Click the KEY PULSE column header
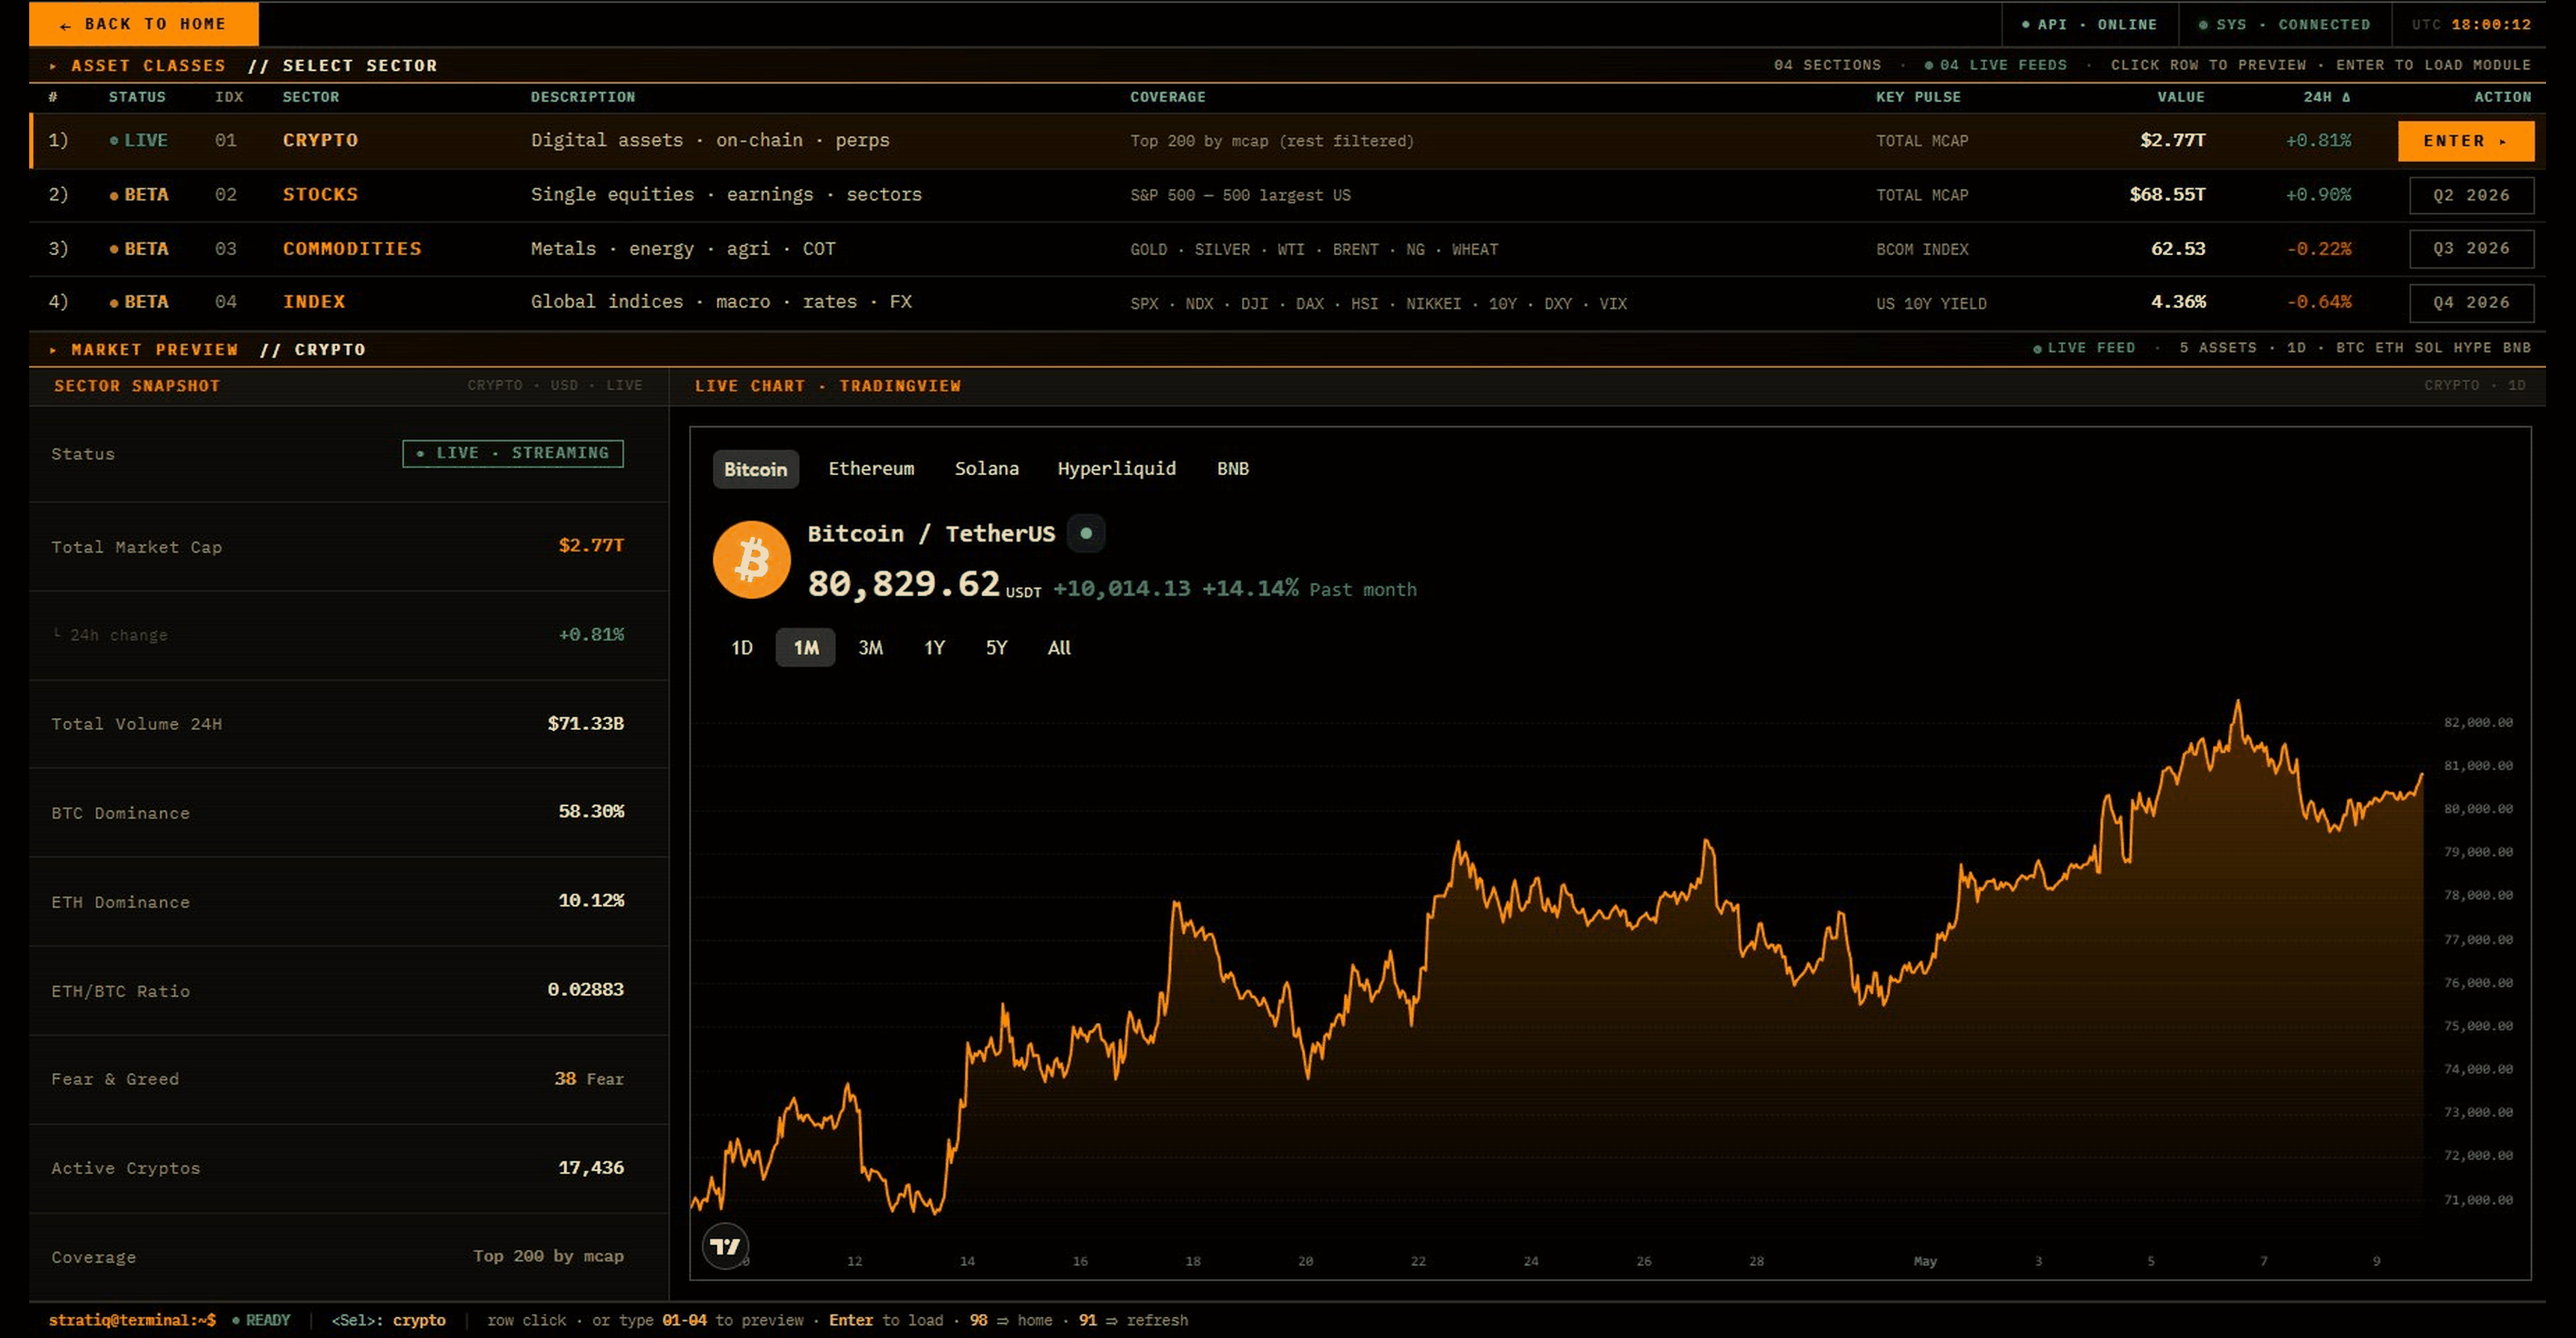 tap(1918, 97)
